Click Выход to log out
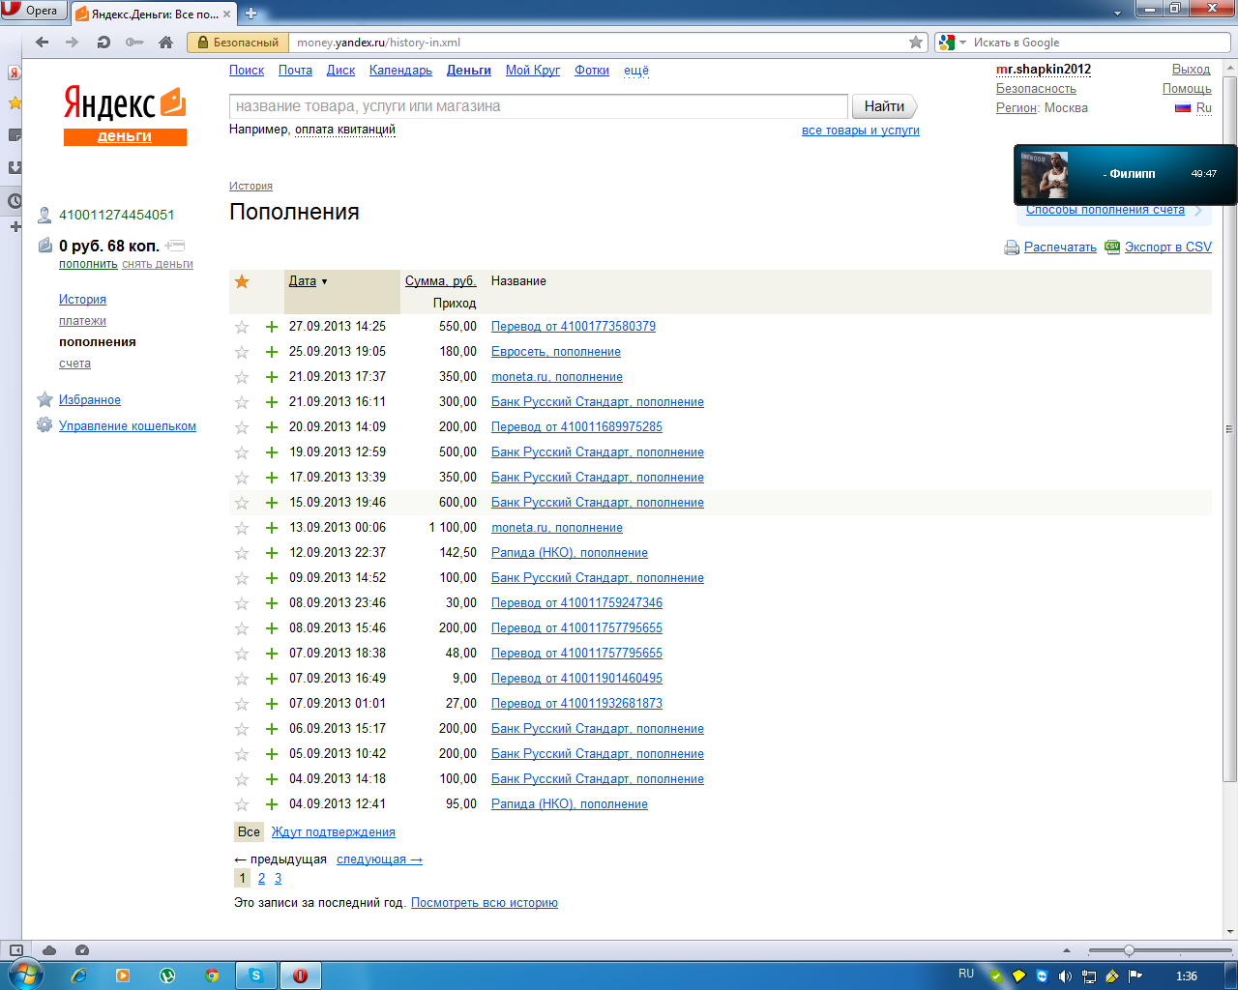 coord(1191,70)
